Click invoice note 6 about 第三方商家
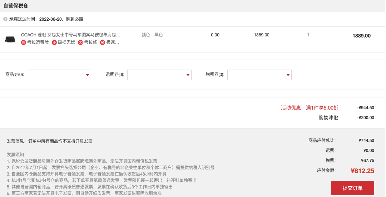 click(84, 193)
